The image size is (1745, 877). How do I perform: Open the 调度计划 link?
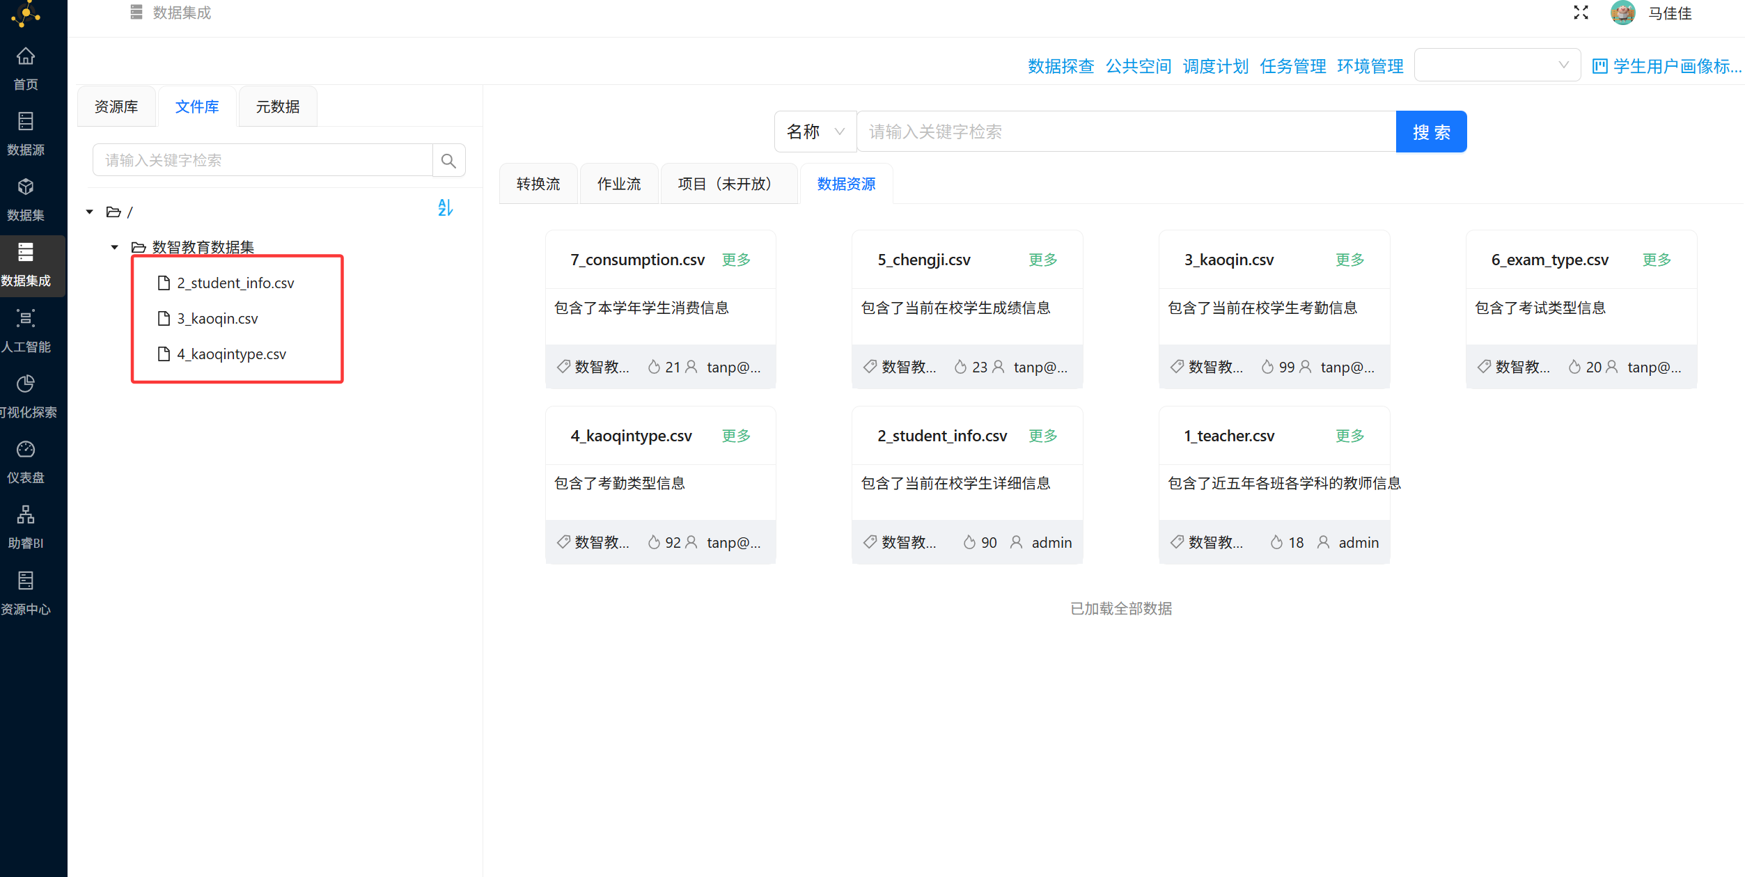(x=1216, y=66)
